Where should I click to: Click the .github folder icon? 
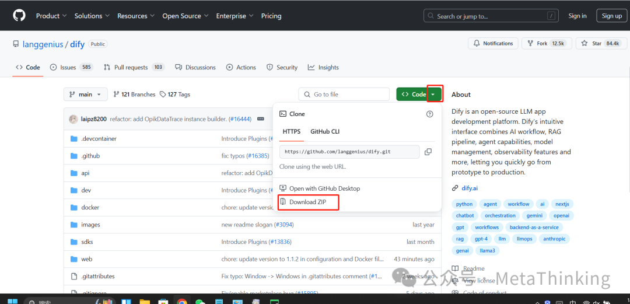pyautogui.click(x=73, y=156)
